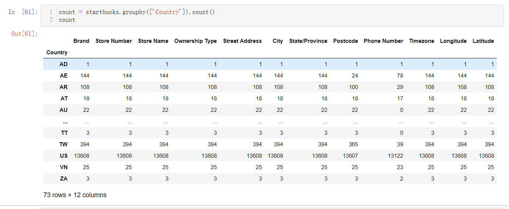Click AR Postcode value 100
This screenshot has width=509, height=209.
pyautogui.click(x=353, y=87)
